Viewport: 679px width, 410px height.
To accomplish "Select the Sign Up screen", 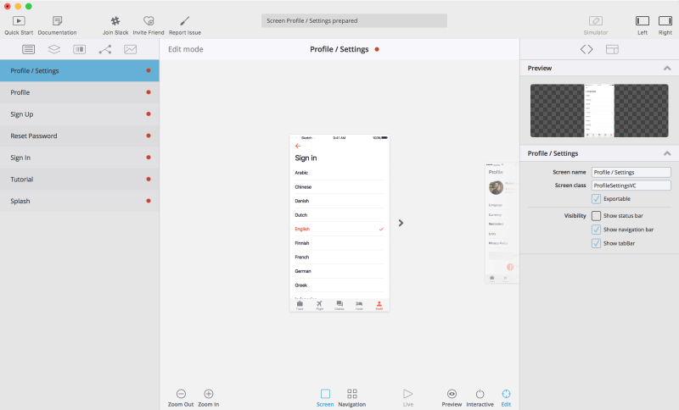I will pos(80,114).
